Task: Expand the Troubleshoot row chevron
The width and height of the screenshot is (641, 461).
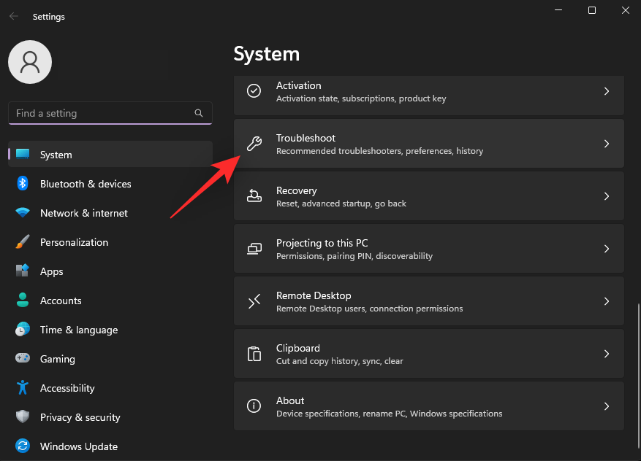Action: pyautogui.click(x=607, y=143)
